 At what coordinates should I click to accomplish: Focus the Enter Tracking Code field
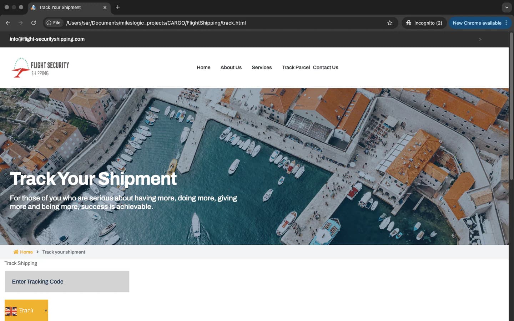coord(67,281)
